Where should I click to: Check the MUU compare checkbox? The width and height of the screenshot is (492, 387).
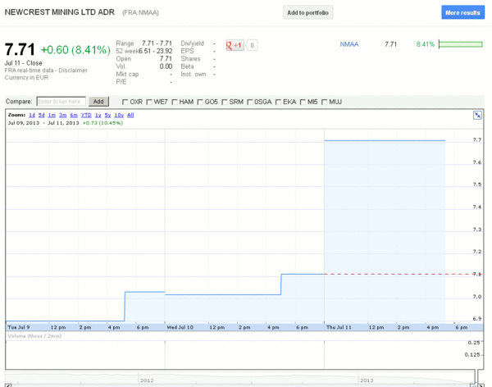coord(324,102)
